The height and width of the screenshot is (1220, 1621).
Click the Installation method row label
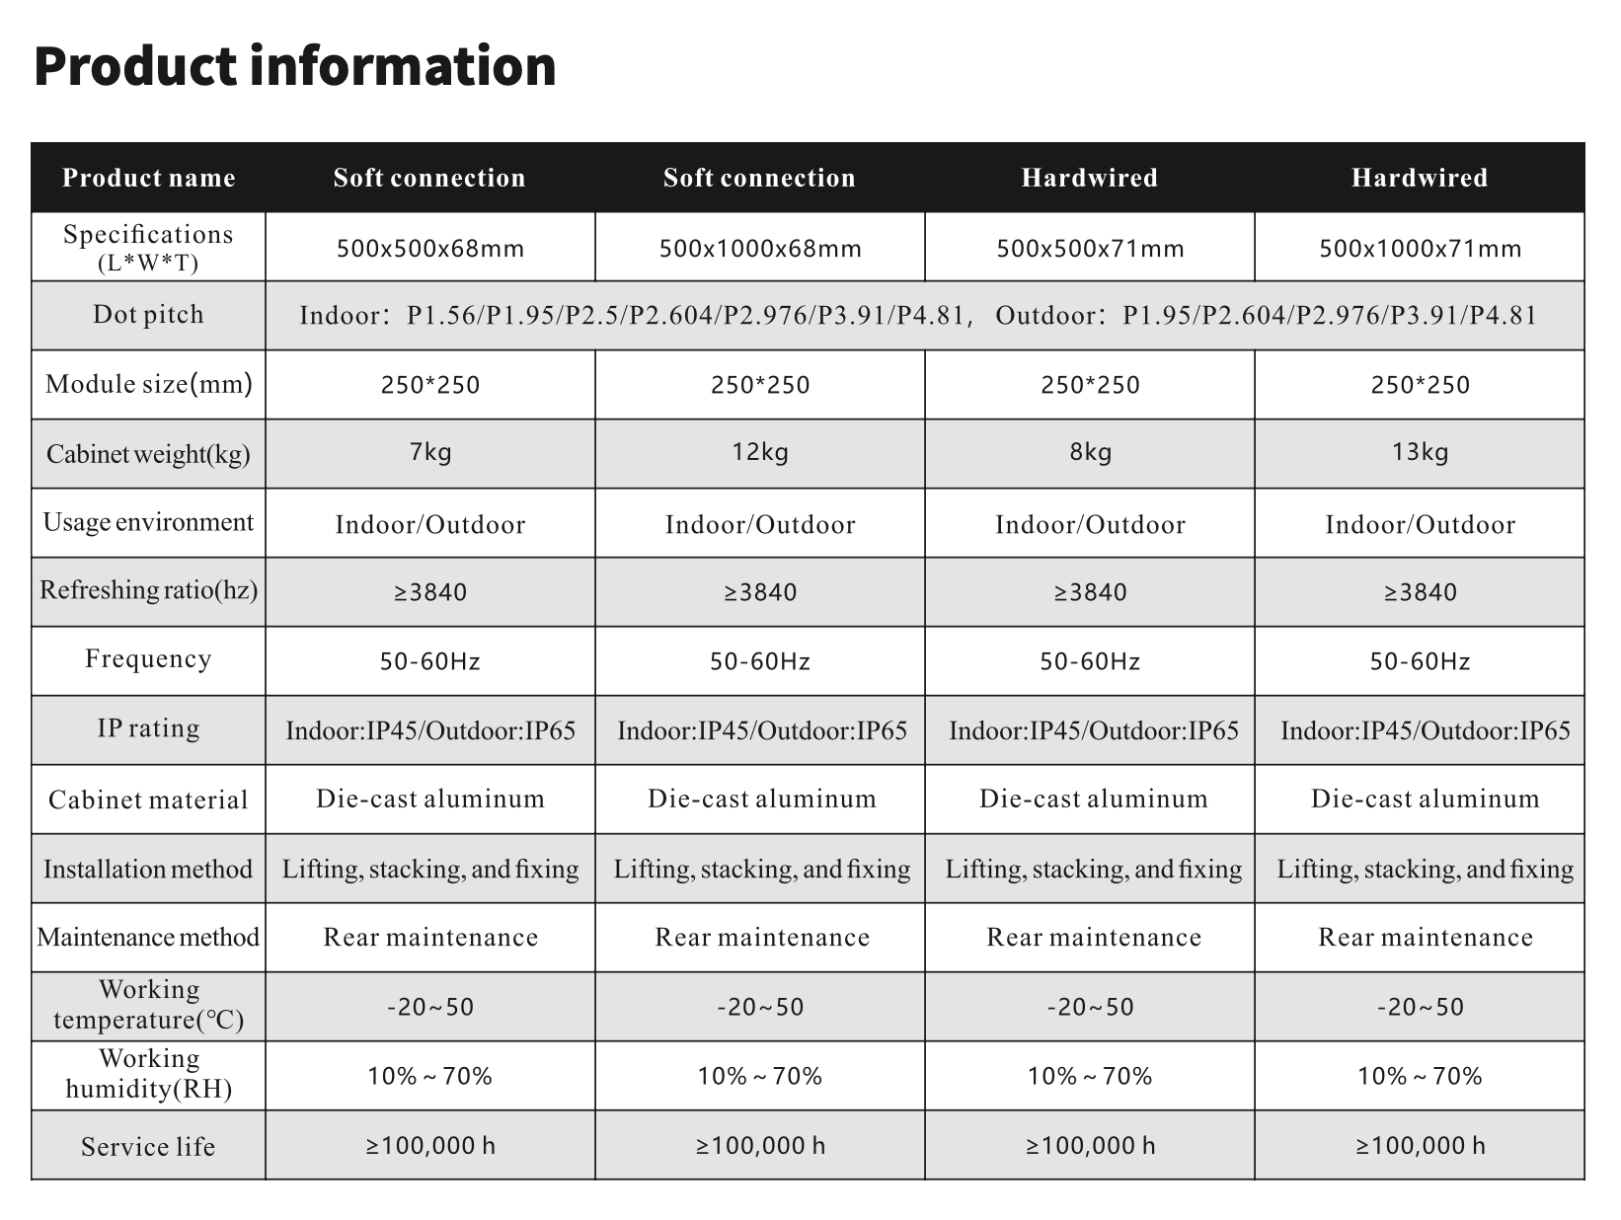(149, 869)
